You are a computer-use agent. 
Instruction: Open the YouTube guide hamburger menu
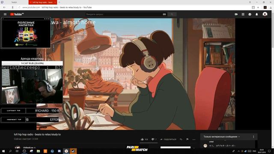[x=5, y=14]
